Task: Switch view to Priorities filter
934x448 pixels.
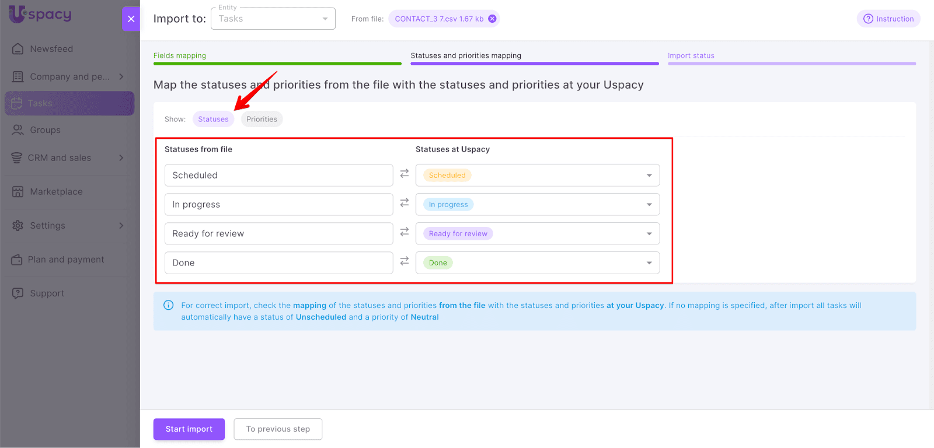Action: pos(262,119)
